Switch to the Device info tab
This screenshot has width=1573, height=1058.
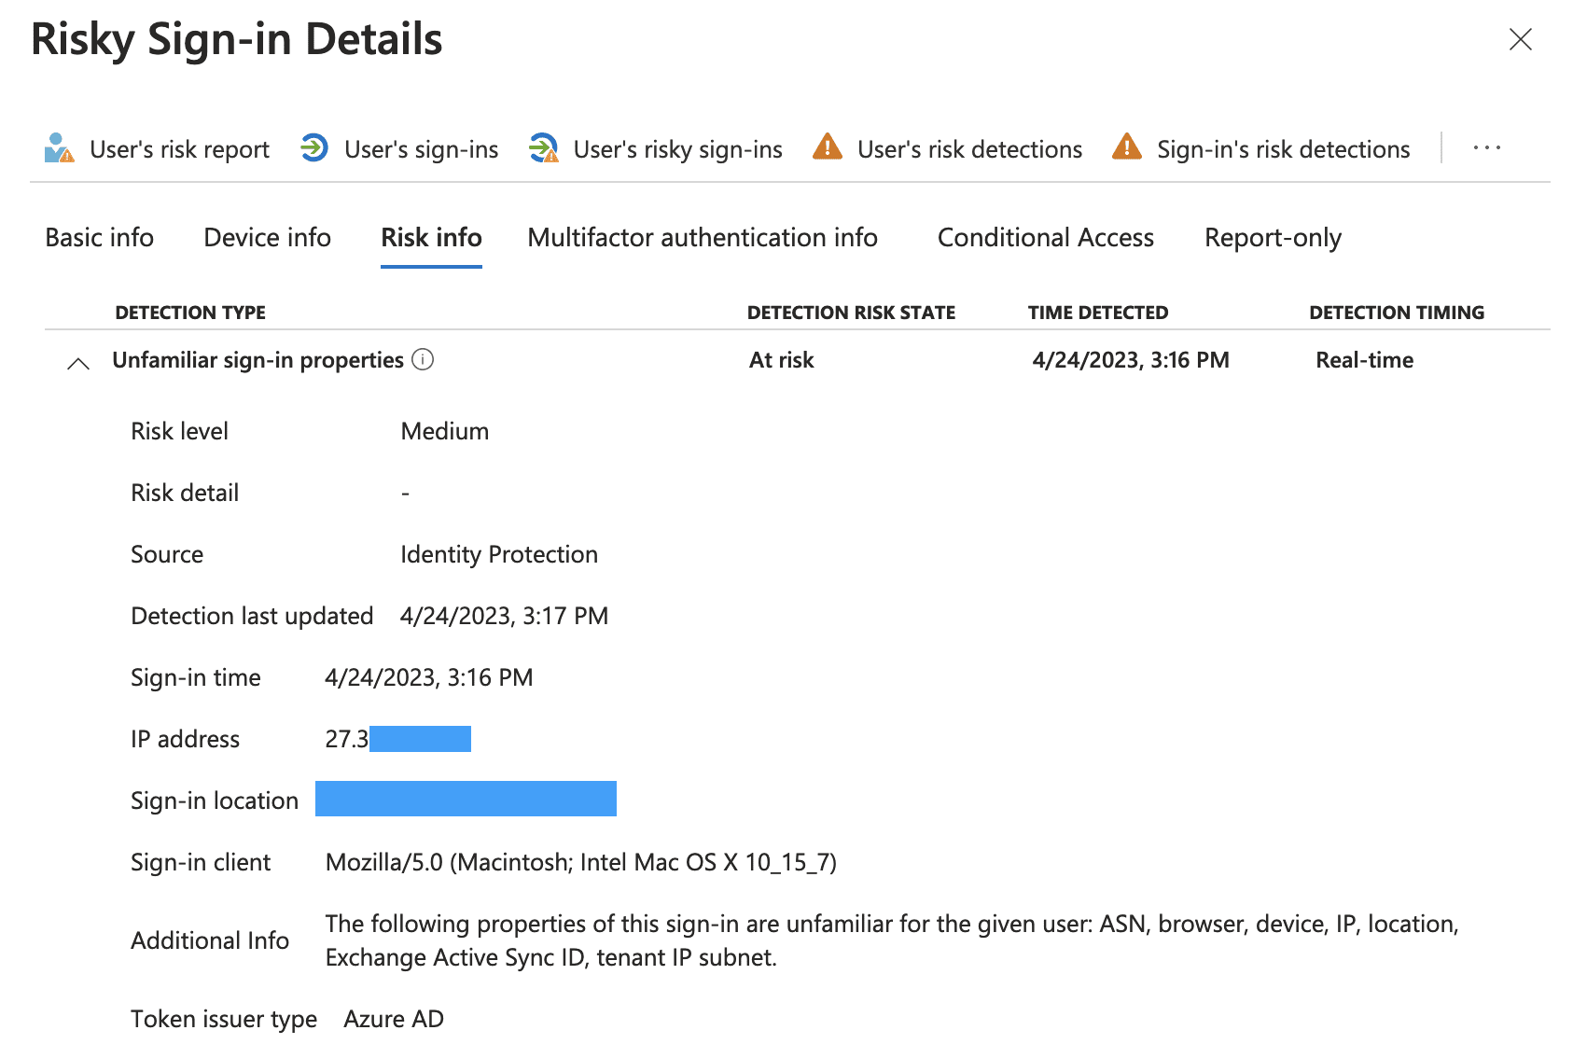[267, 238]
